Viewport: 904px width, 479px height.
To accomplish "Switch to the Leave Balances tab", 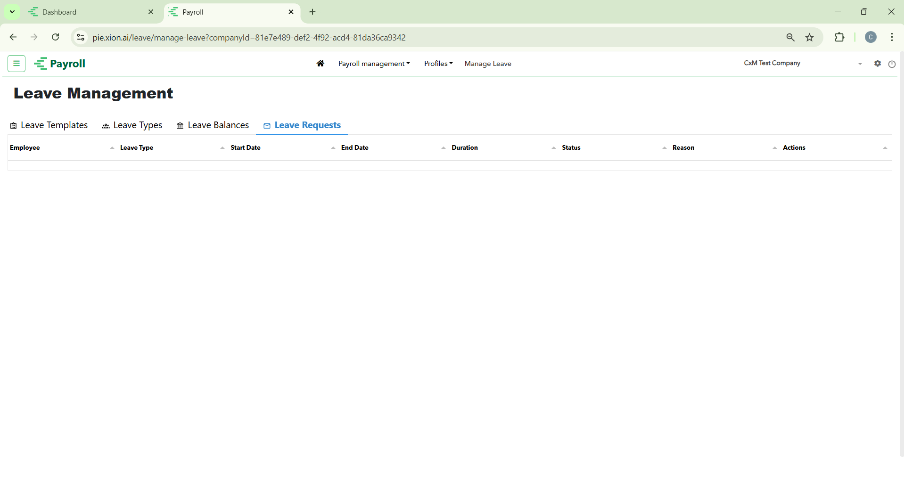I will [x=213, y=125].
